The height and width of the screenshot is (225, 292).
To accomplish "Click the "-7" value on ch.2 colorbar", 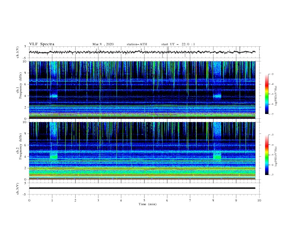I will [x=272, y=175].
